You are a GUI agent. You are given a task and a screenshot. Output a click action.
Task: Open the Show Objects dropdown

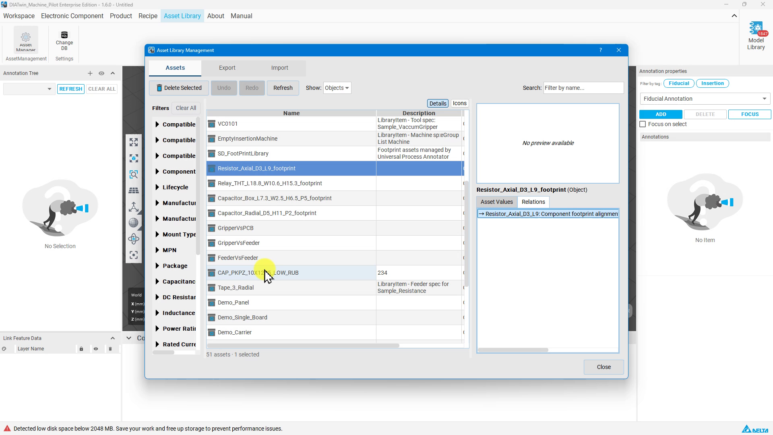click(x=337, y=88)
